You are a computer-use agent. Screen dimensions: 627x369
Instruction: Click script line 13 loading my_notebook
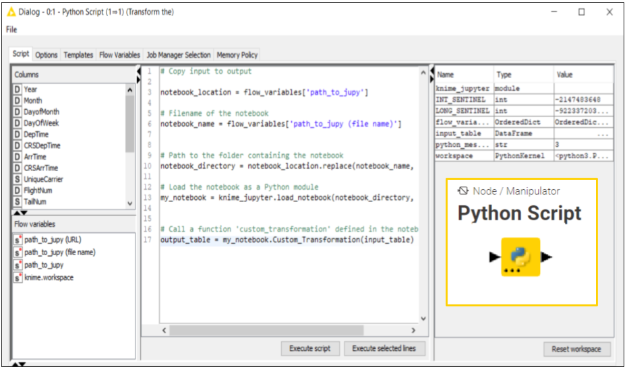coord(287,198)
